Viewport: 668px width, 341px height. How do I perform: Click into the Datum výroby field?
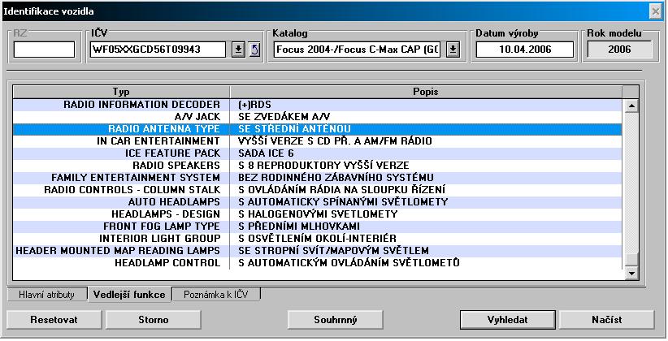pyautogui.click(x=524, y=50)
